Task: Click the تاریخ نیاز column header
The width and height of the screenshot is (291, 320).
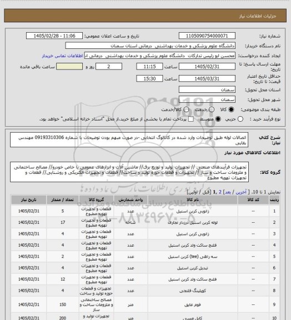Action: pos(28,200)
